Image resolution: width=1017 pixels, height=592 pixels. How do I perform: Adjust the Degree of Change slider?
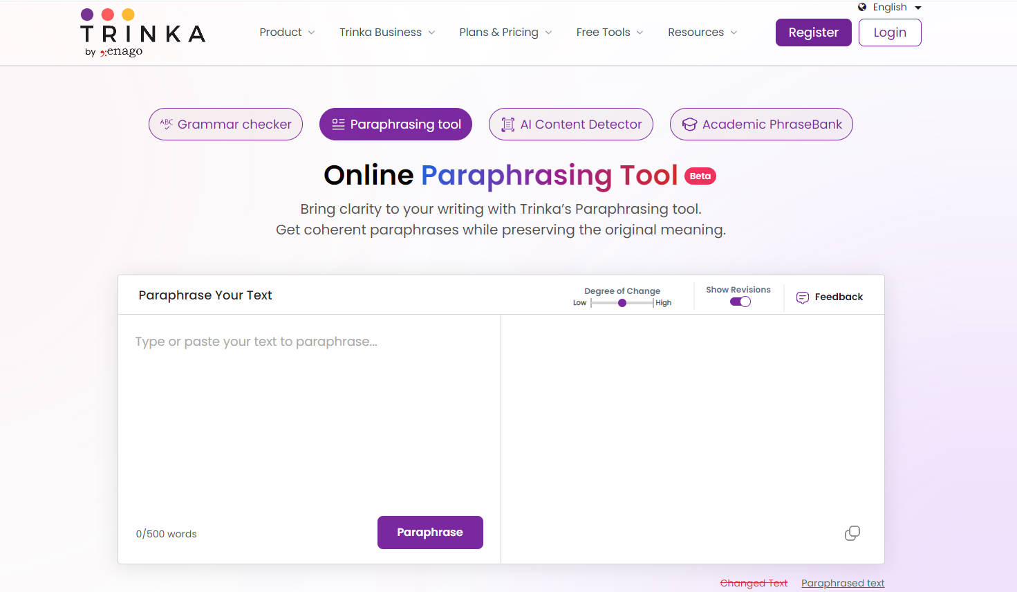(x=622, y=302)
